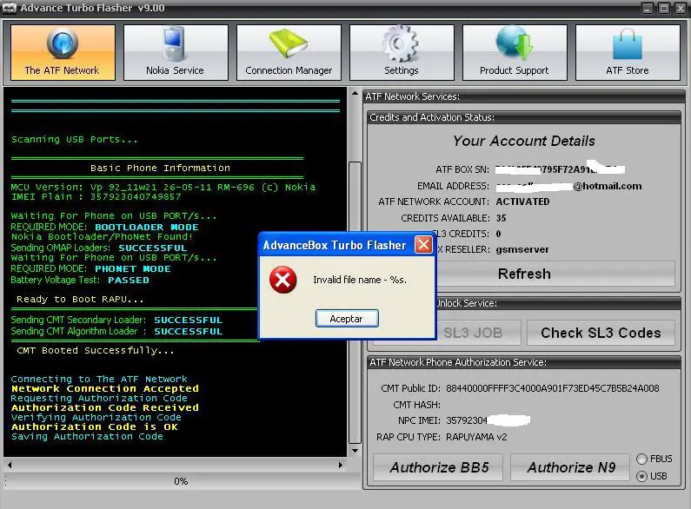Select Connection Manager tab label
The image size is (691, 509).
[x=289, y=70]
